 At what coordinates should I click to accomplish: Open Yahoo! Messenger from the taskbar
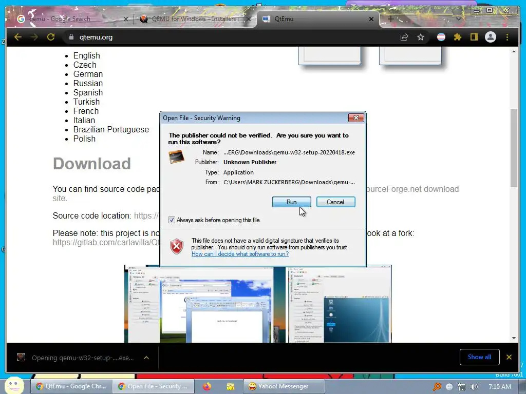pos(284,386)
